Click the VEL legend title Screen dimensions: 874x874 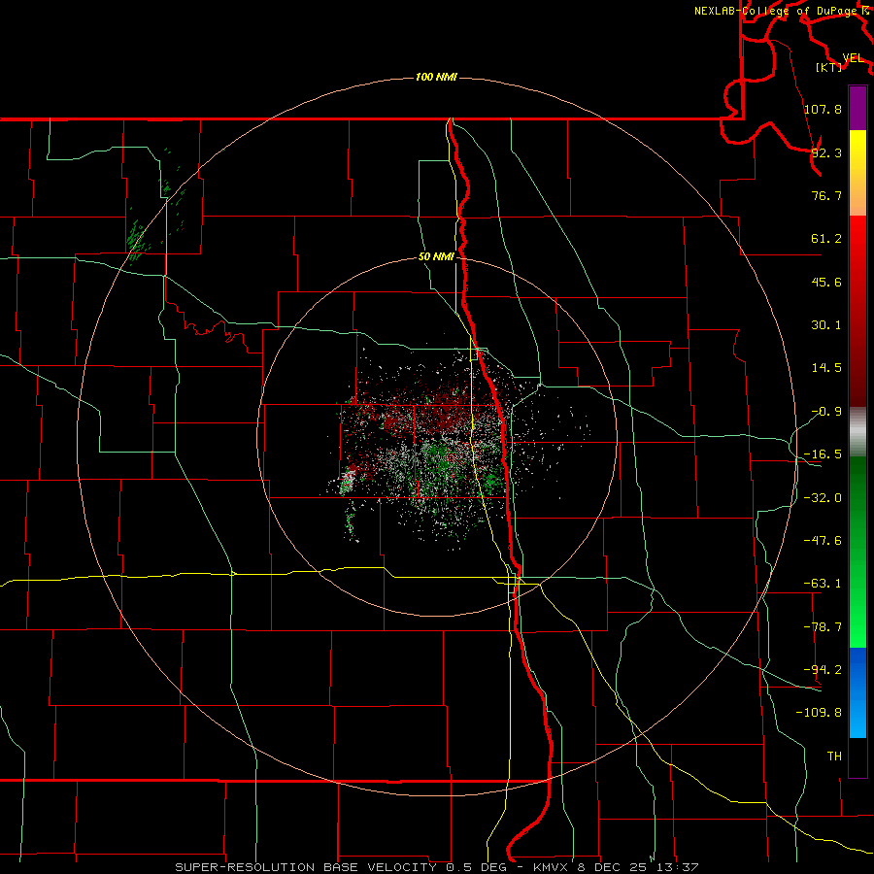(x=853, y=58)
